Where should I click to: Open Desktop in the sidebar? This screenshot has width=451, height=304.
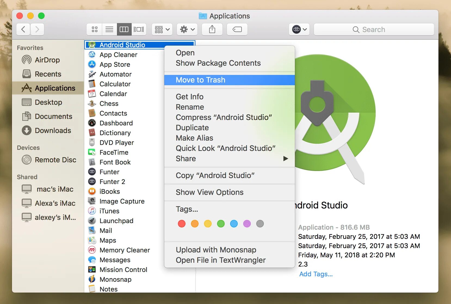point(48,102)
